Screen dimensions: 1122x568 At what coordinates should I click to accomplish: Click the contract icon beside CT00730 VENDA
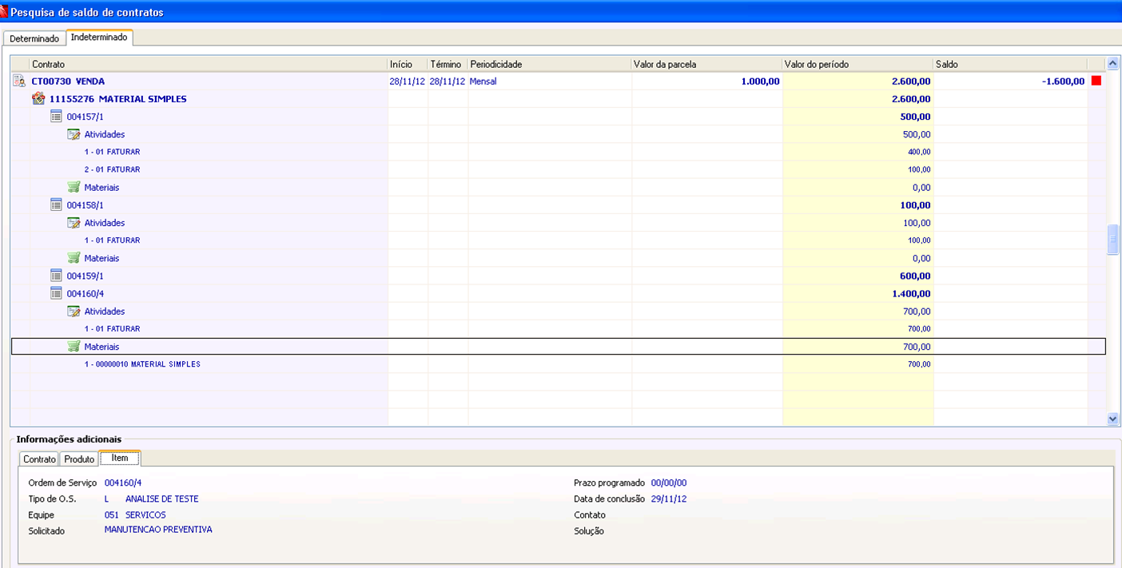pyautogui.click(x=20, y=81)
